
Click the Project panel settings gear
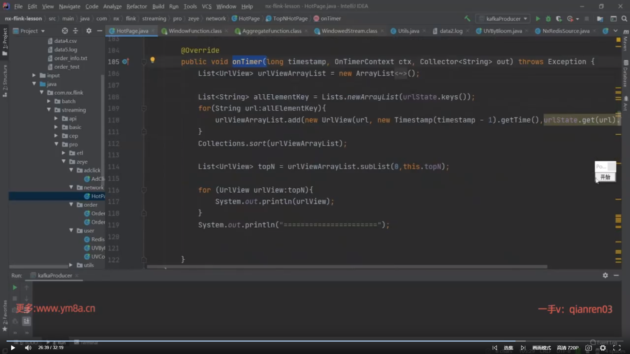tap(89, 31)
